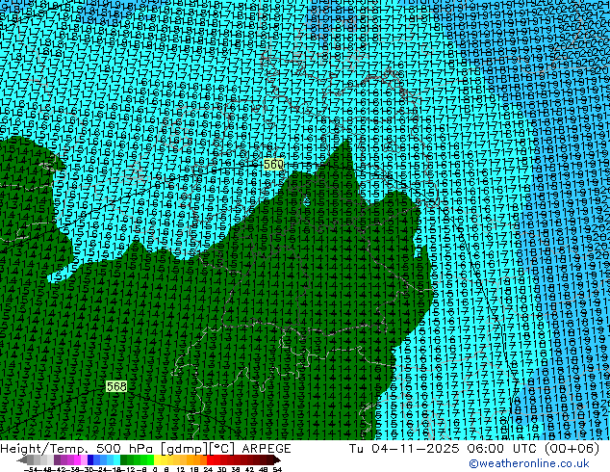Click the bright red 24 degree legend swatch
Screen dimensions: 610x472
point(210,459)
